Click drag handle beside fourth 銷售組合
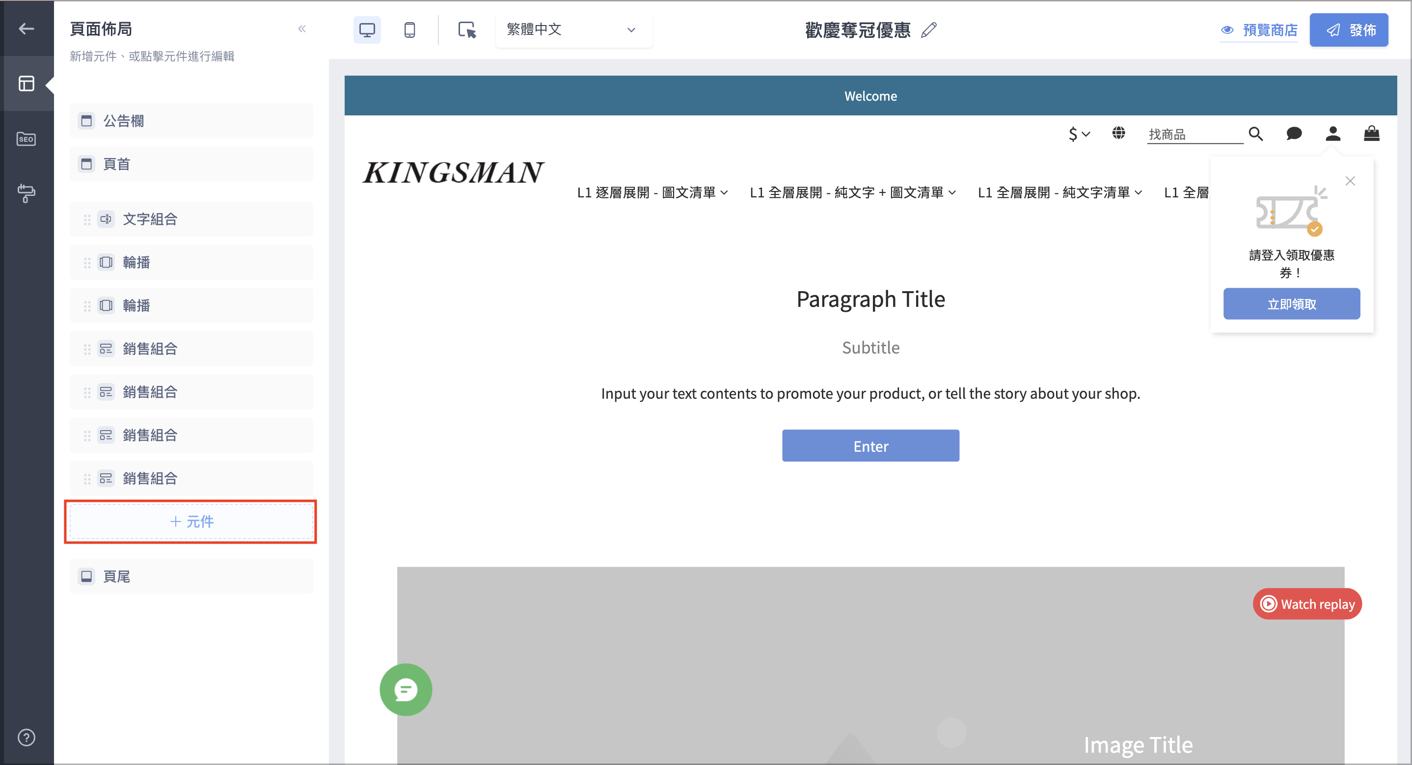The height and width of the screenshot is (765, 1412). pyautogui.click(x=87, y=479)
